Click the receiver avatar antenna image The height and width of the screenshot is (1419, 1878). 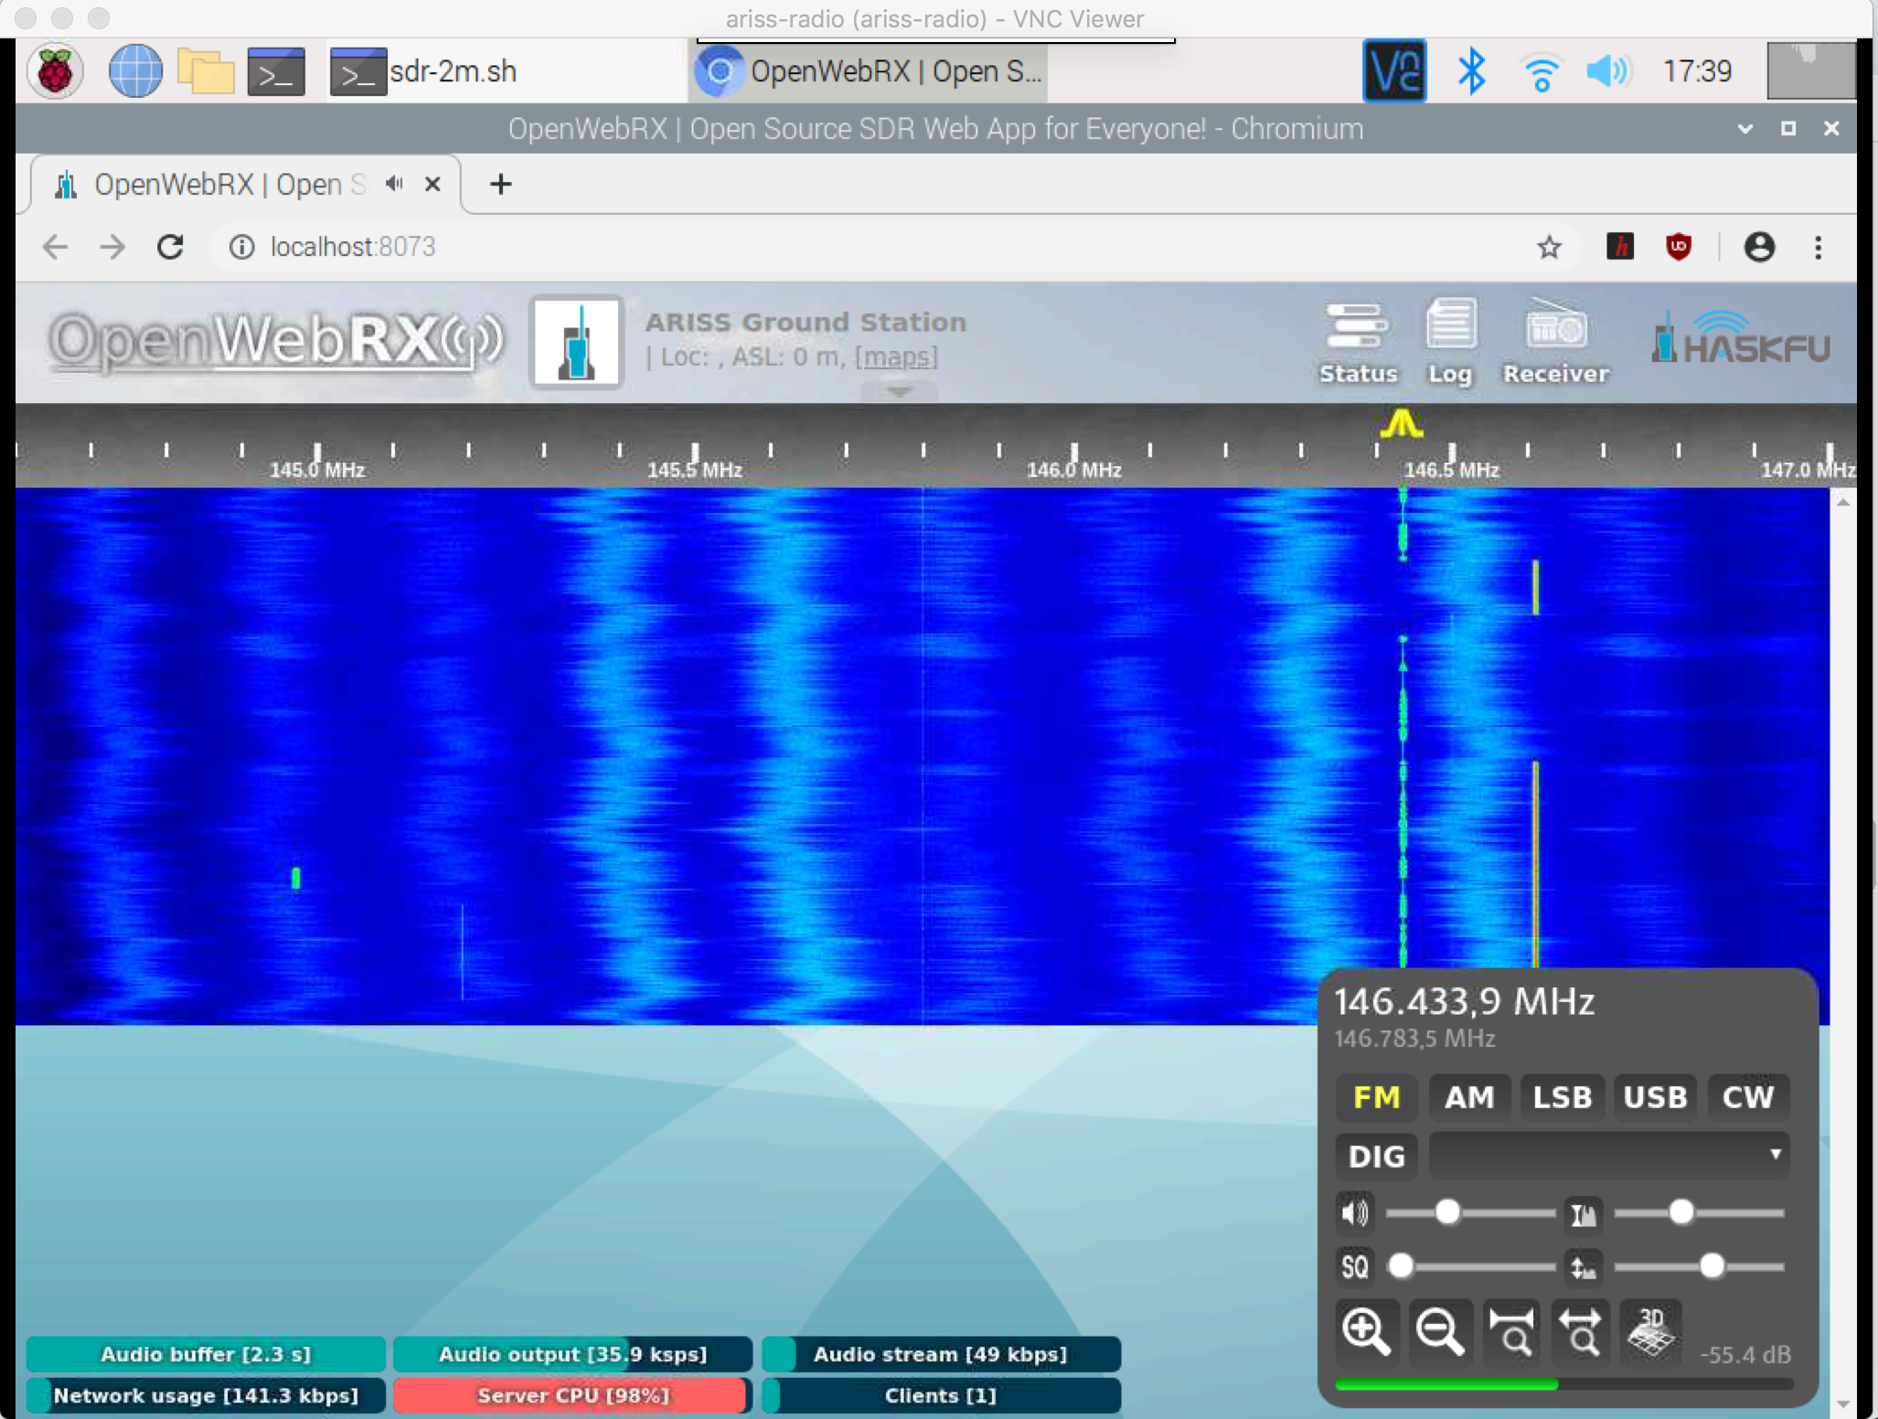click(x=577, y=342)
